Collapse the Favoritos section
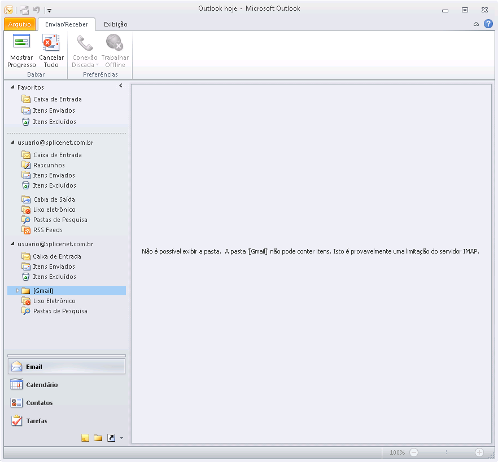This screenshot has width=498, height=462. click(12, 87)
